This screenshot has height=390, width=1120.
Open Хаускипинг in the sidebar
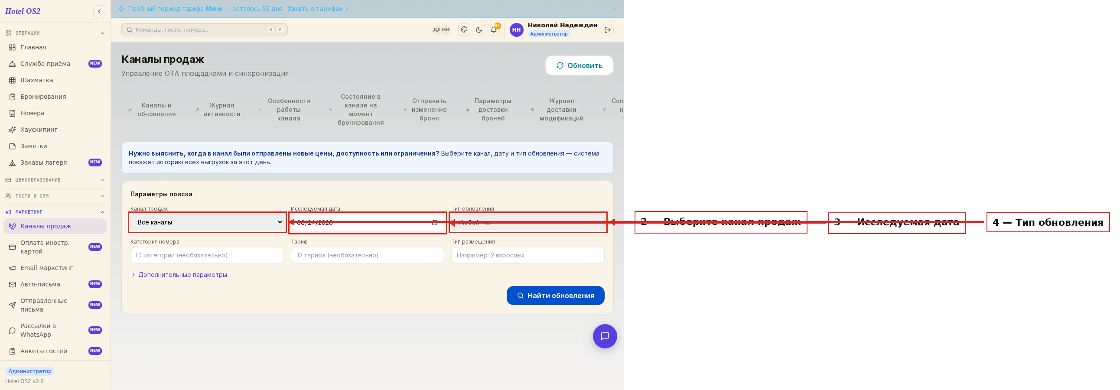pos(55,130)
